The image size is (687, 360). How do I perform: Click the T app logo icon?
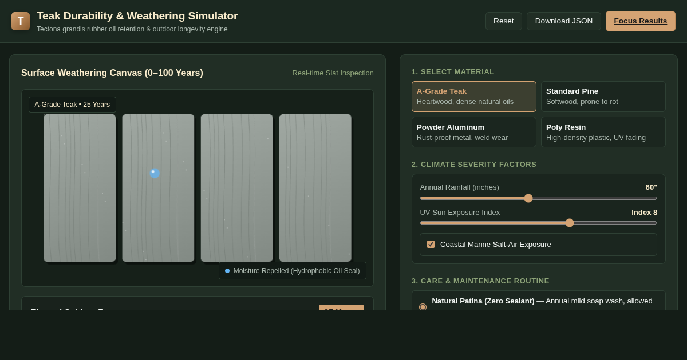click(21, 21)
